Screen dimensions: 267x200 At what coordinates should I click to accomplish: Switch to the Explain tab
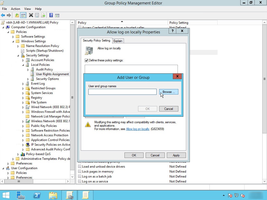coord(118,41)
